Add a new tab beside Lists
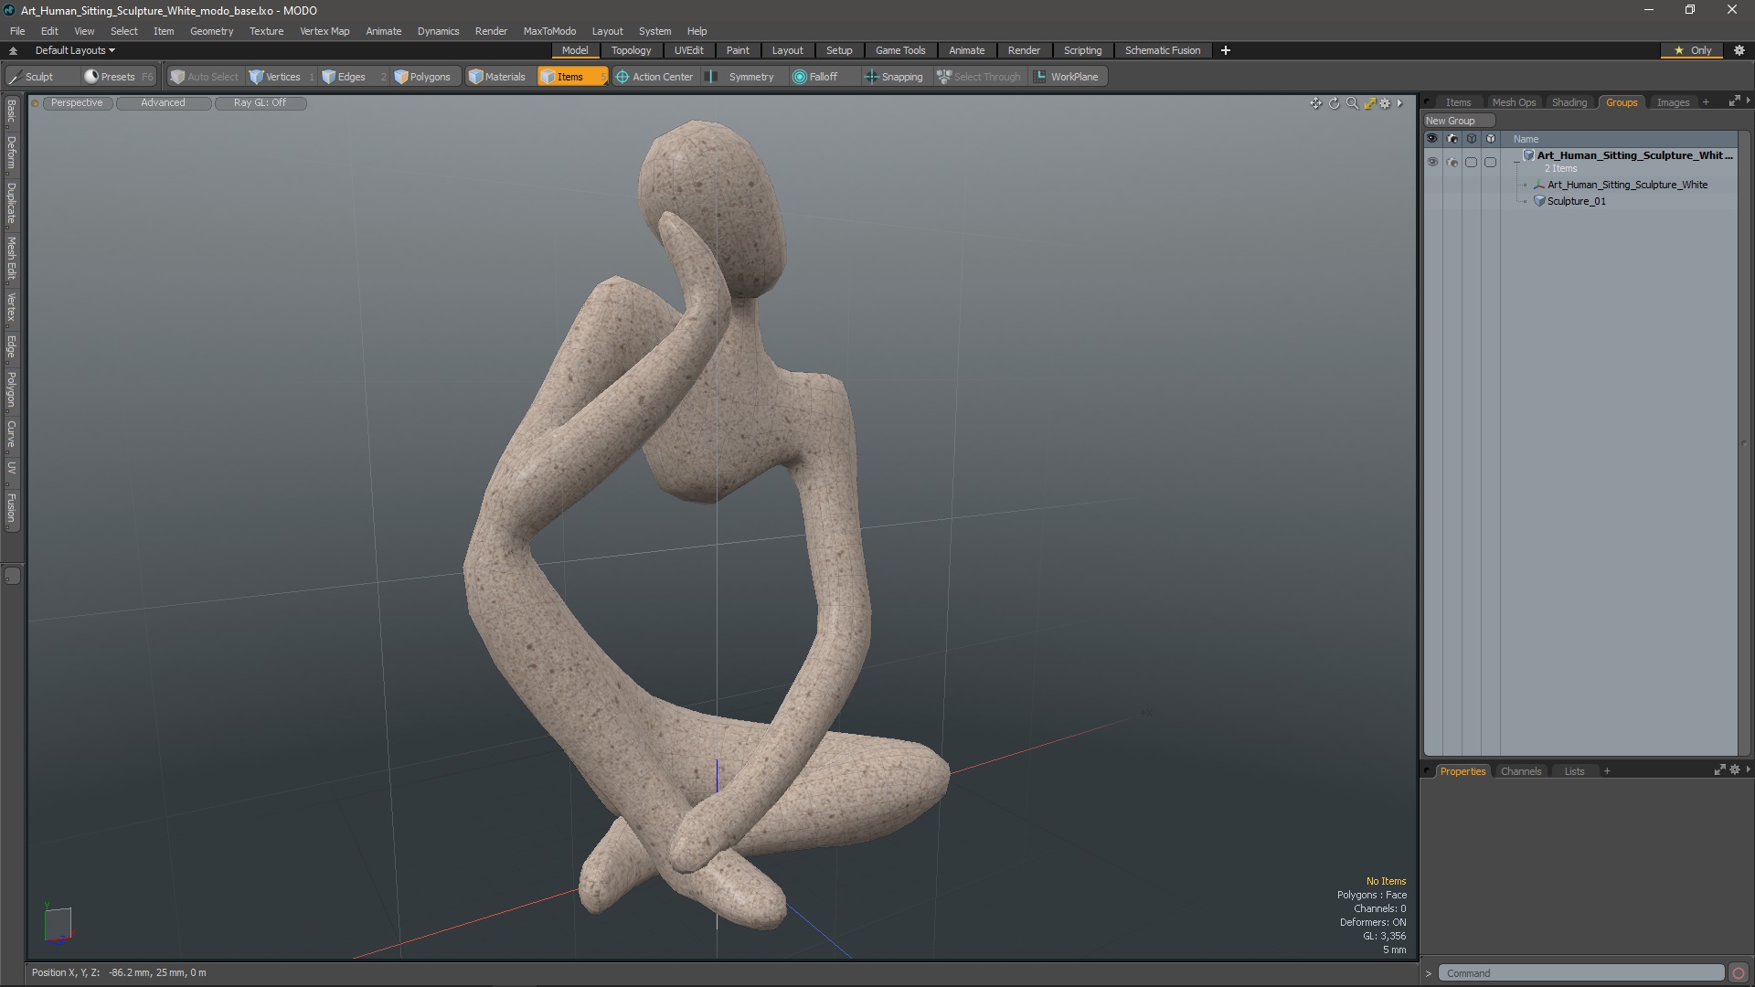 point(1607,771)
